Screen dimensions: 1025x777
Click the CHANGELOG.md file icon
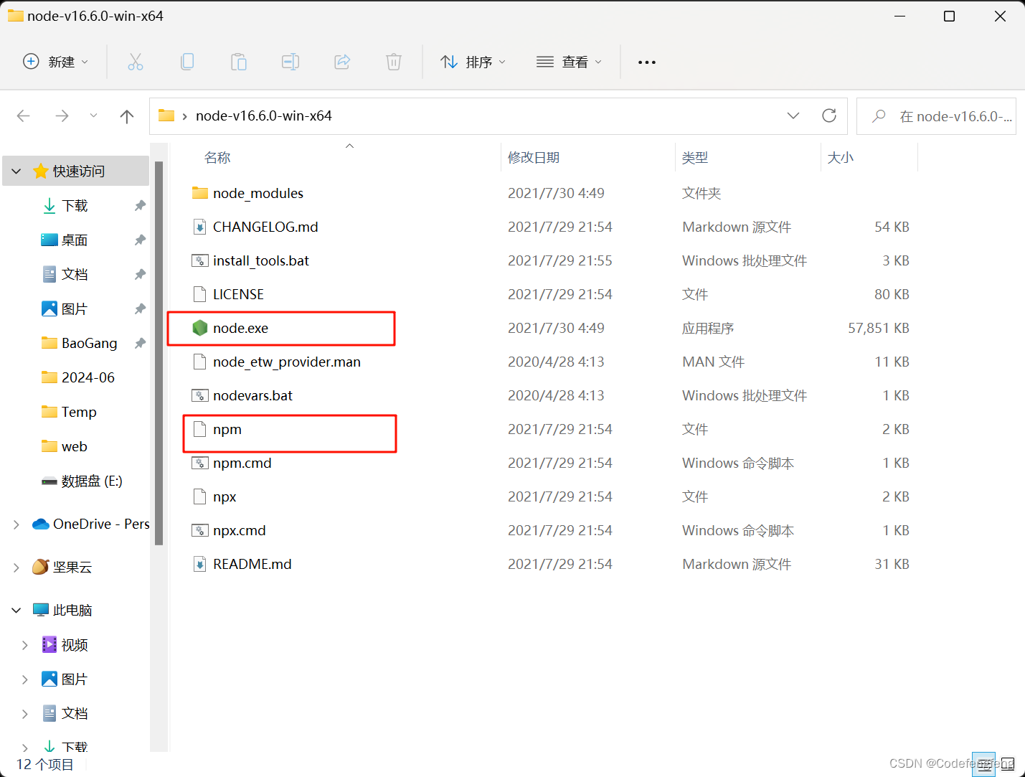click(200, 227)
